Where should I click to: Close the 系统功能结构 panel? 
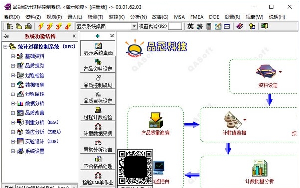74,36
